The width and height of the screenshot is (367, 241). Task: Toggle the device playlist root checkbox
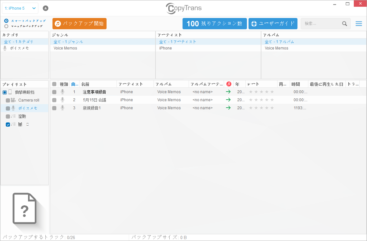click(x=5, y=92)
